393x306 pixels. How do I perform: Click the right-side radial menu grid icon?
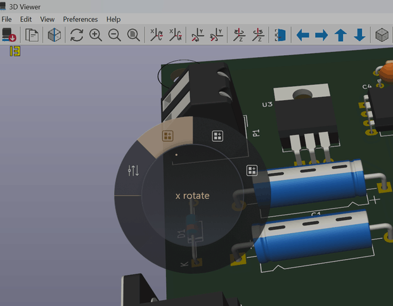(252, 170)
